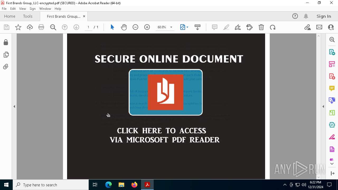Enable scrolling mode toolbar icon
338x190 pixels.
[197, 27]
